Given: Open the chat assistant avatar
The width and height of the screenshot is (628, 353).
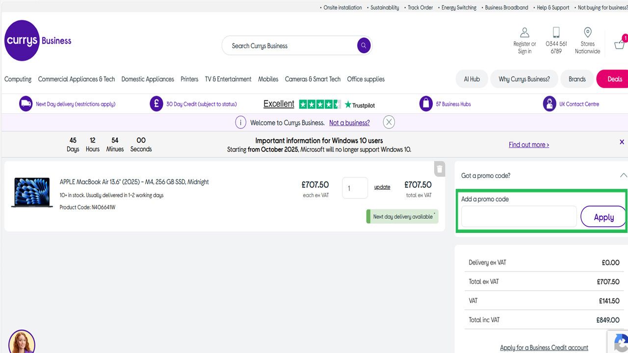Looking at the screenshot, I should click(x=22, y=342).
